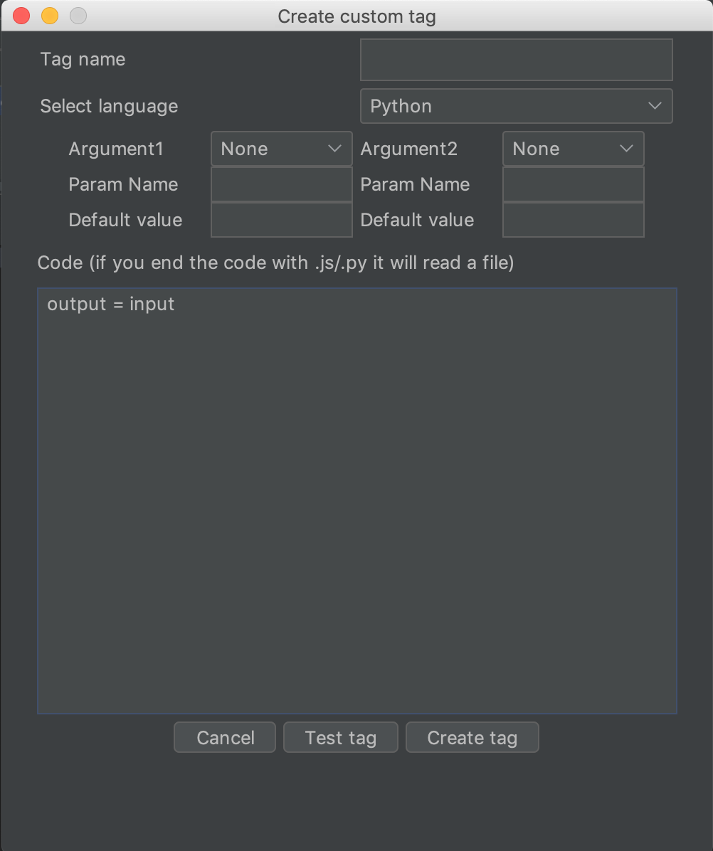Click the Tag name input field

click(516, 60)
